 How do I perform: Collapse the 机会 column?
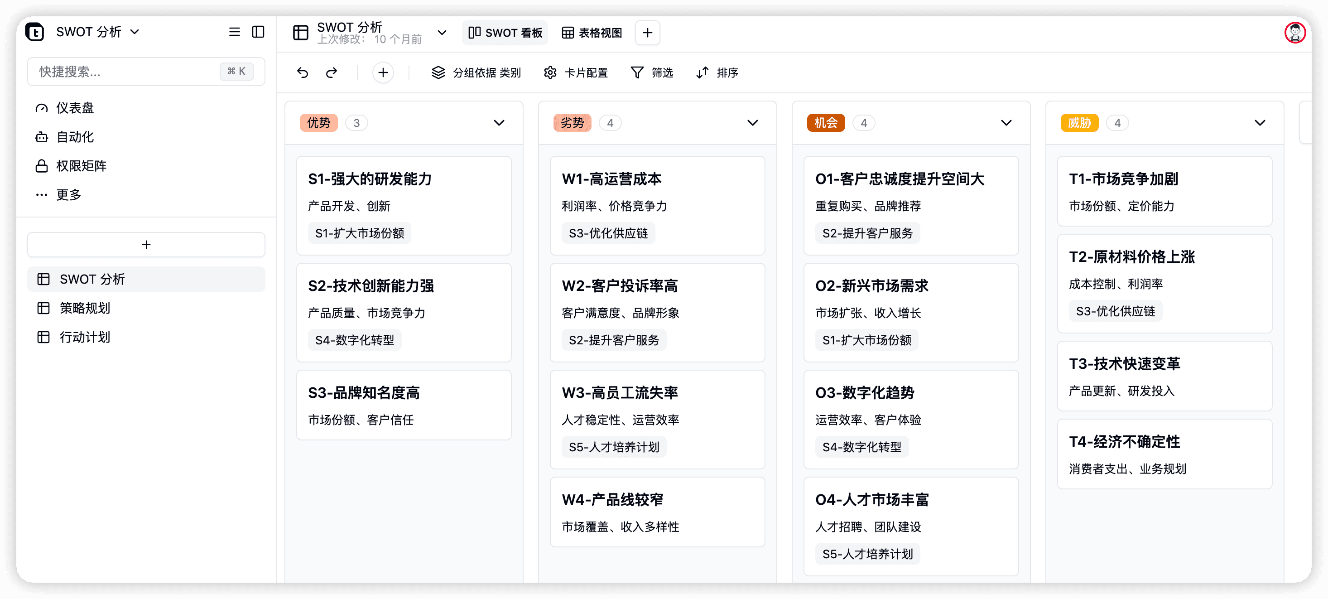1006,123
